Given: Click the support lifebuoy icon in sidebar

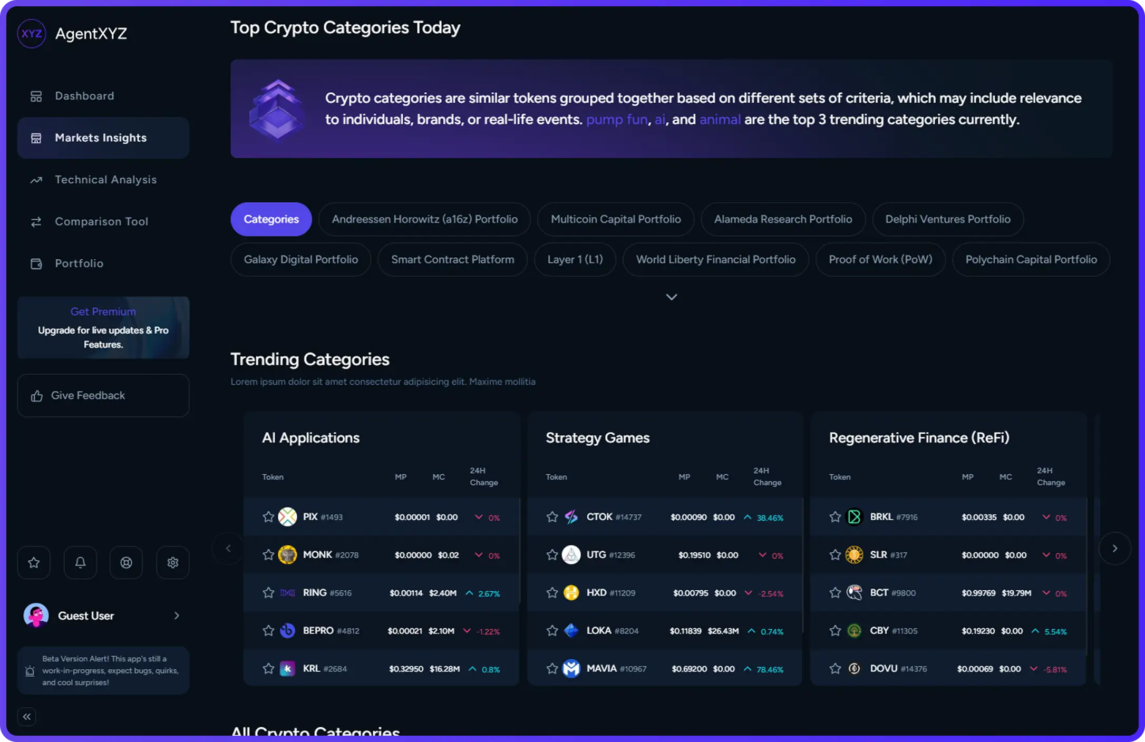Looking at the screenshot, I should pyautogui.click(x=126, y=563).
